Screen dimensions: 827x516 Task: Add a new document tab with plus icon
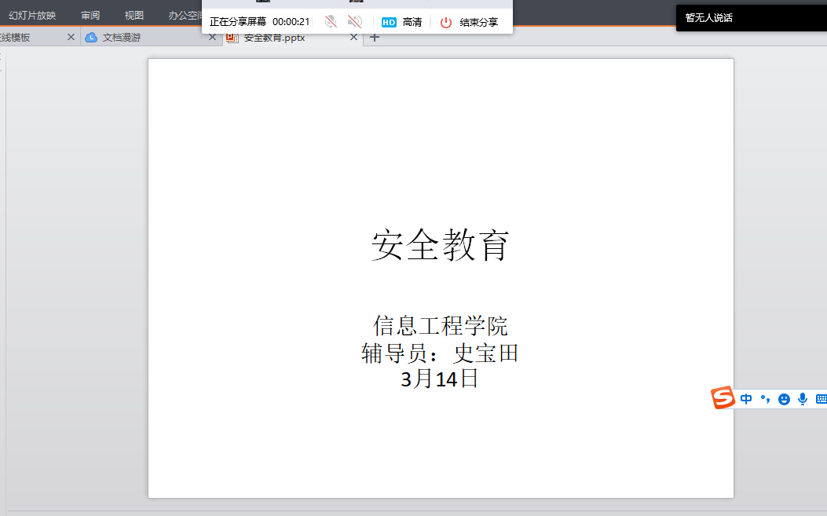pos(375,37)
